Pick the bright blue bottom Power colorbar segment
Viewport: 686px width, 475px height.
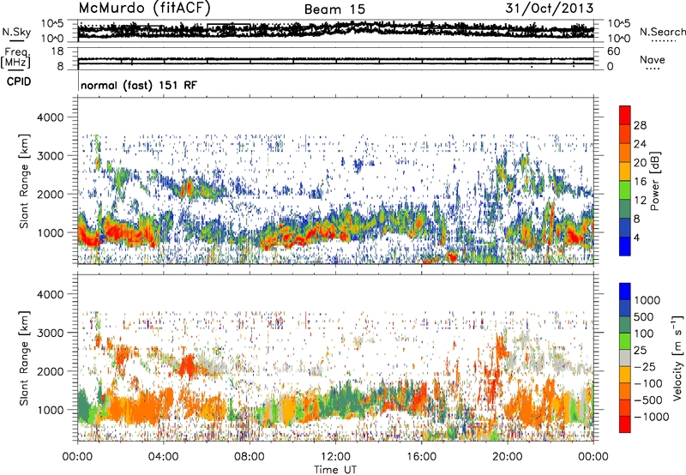625,247
